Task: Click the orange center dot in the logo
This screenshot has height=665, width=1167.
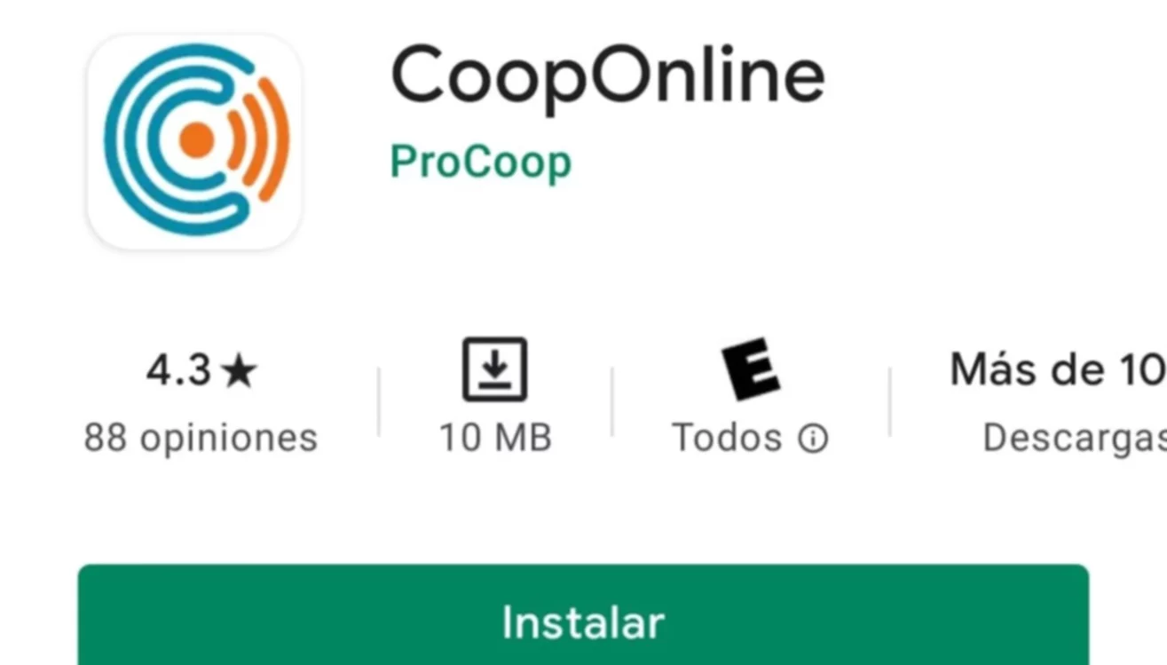Action: 196,140
